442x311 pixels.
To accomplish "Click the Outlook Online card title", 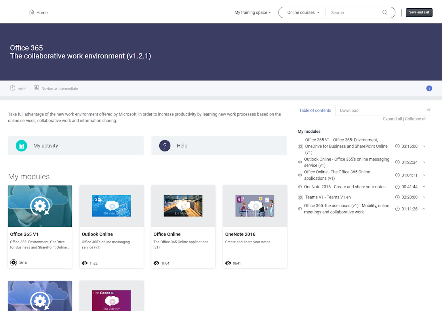I will click(97, 234).
